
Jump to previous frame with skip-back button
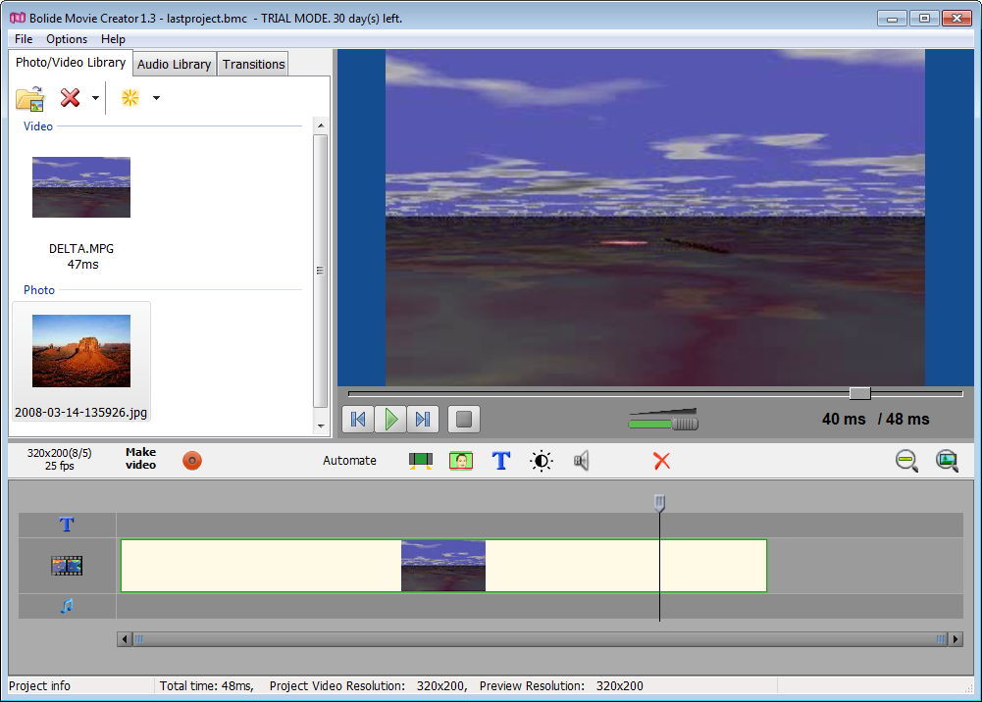coord(358,420)
